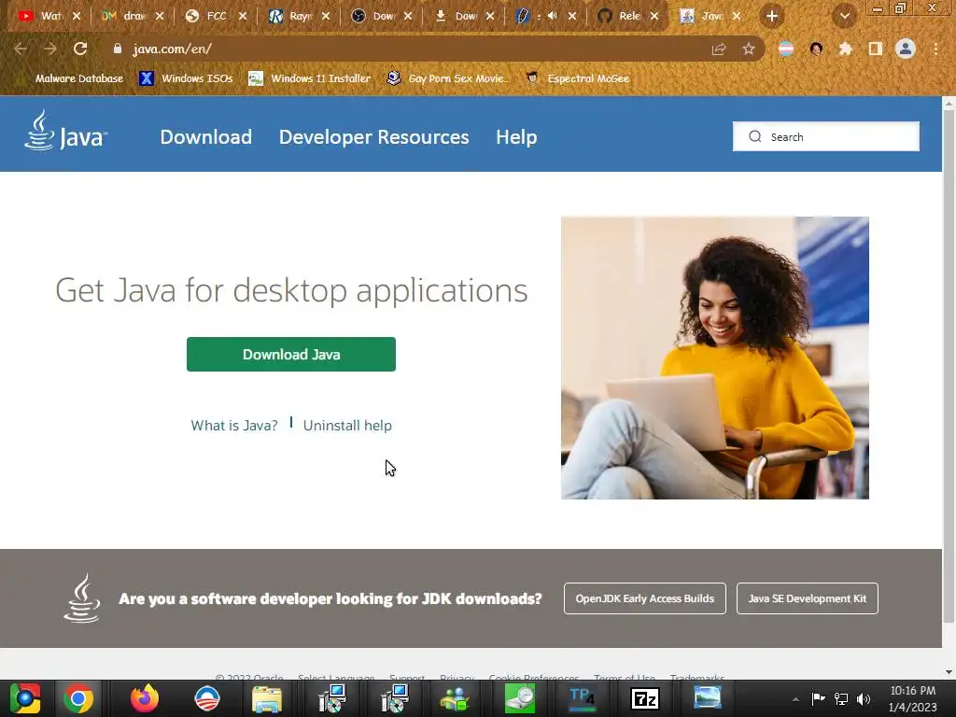
Task: Open the Espectral McGee bookmark
Action: (577, 78)
